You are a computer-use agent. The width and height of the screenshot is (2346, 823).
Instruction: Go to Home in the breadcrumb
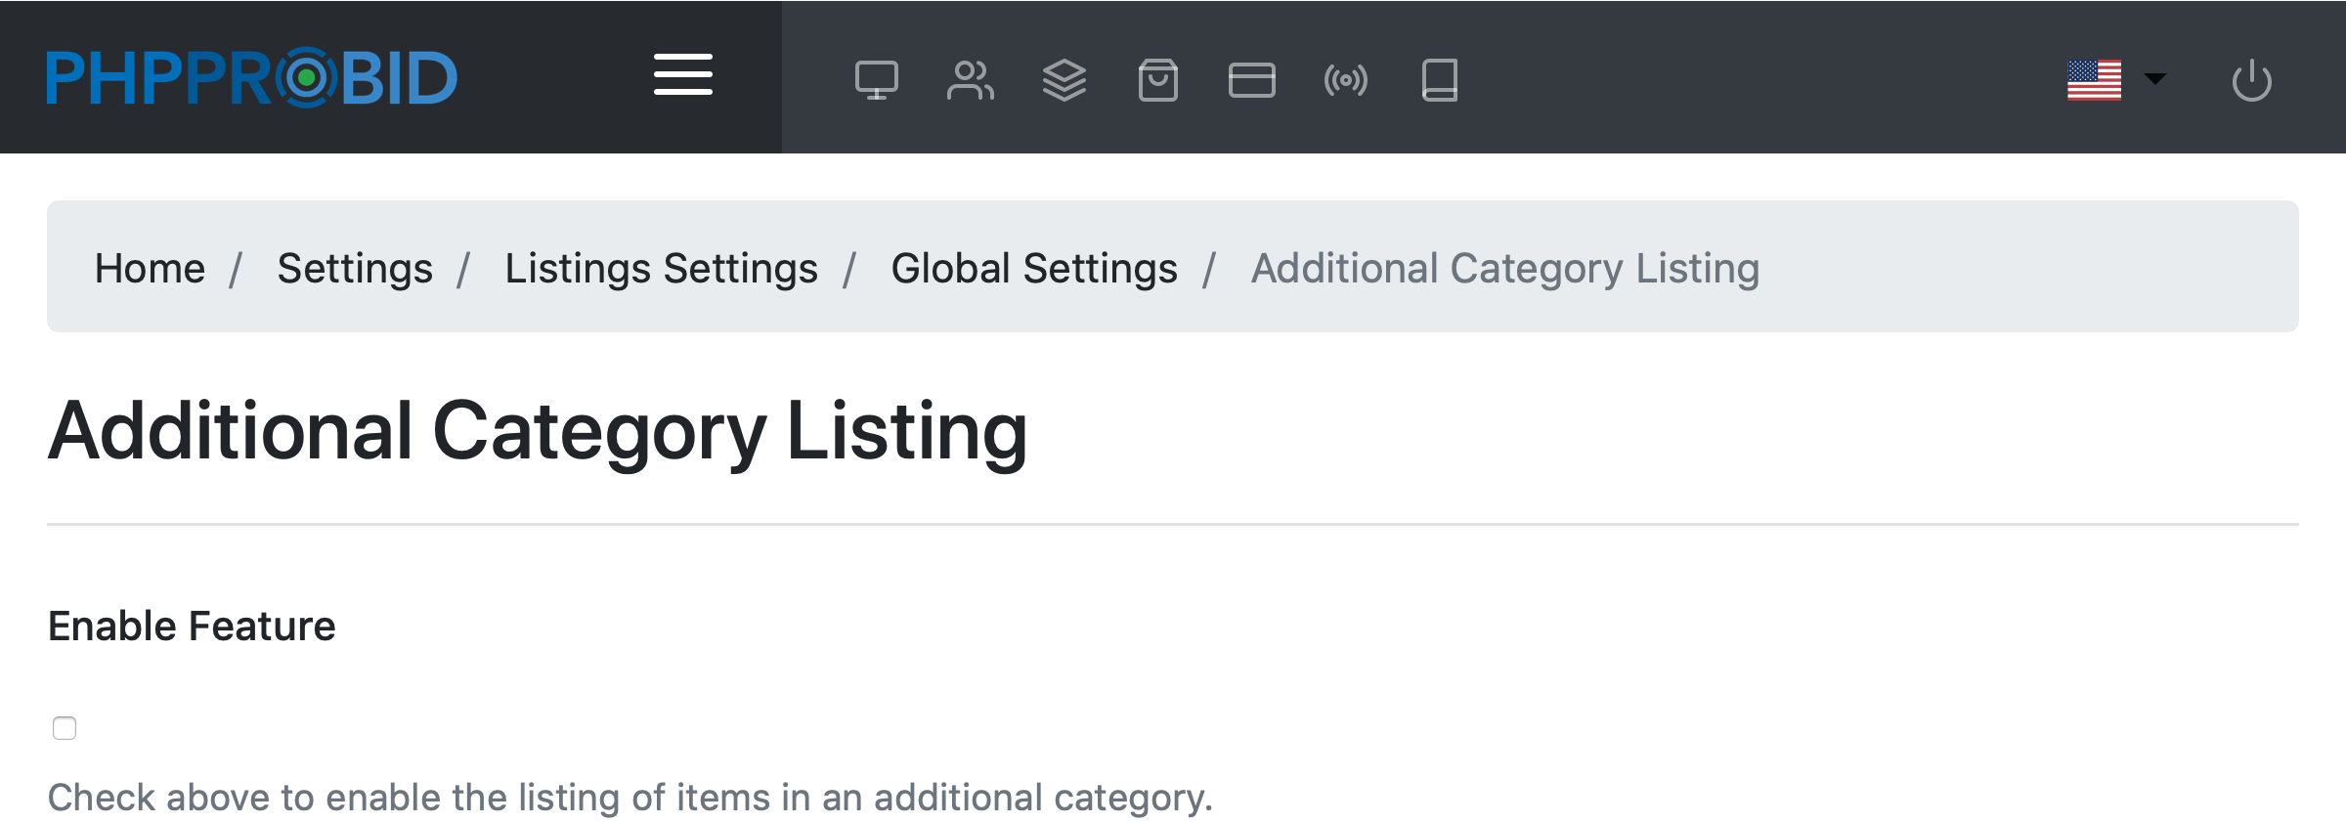click(x=150, y=268)
